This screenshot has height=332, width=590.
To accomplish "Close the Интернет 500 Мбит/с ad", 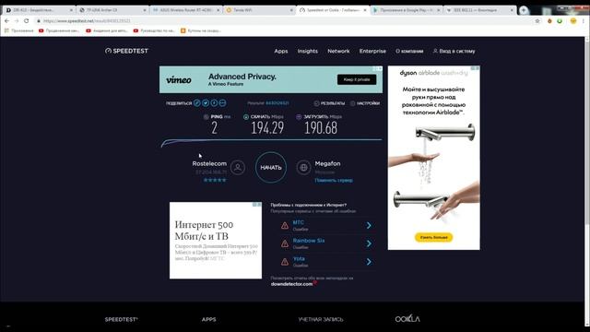I will pyautogui.click(x=259, y=205).
